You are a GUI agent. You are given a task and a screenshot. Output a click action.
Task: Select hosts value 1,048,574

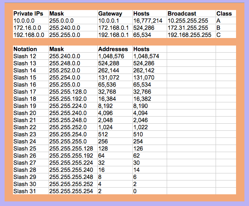click(150, 56)
